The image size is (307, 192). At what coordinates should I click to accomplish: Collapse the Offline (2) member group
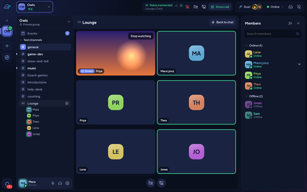pyautogui.click(x=254, y=96)
